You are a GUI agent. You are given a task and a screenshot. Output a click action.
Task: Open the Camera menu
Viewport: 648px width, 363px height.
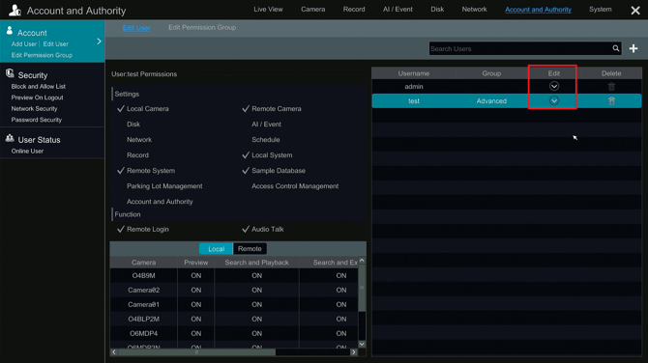pyautogui.click(x=312, y=9)
